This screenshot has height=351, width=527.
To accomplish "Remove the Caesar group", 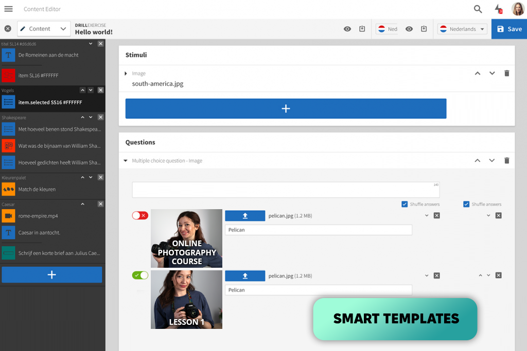I will [x=100, y=204].
